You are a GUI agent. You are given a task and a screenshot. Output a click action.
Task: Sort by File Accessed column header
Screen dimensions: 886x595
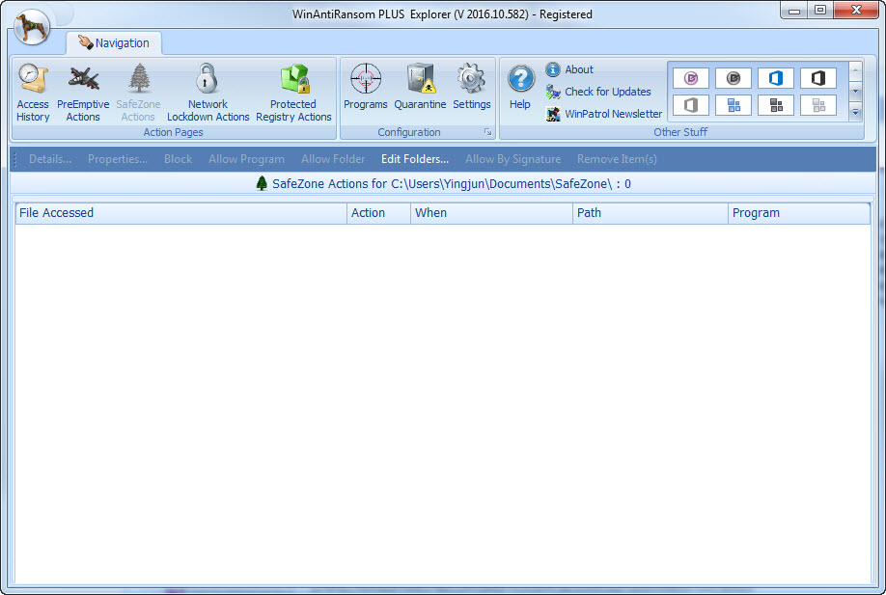[x=180, y=213]
